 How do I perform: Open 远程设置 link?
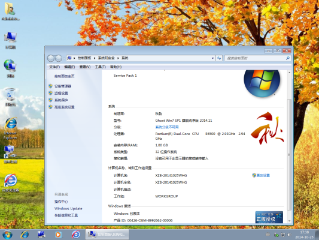pos(61,93)
